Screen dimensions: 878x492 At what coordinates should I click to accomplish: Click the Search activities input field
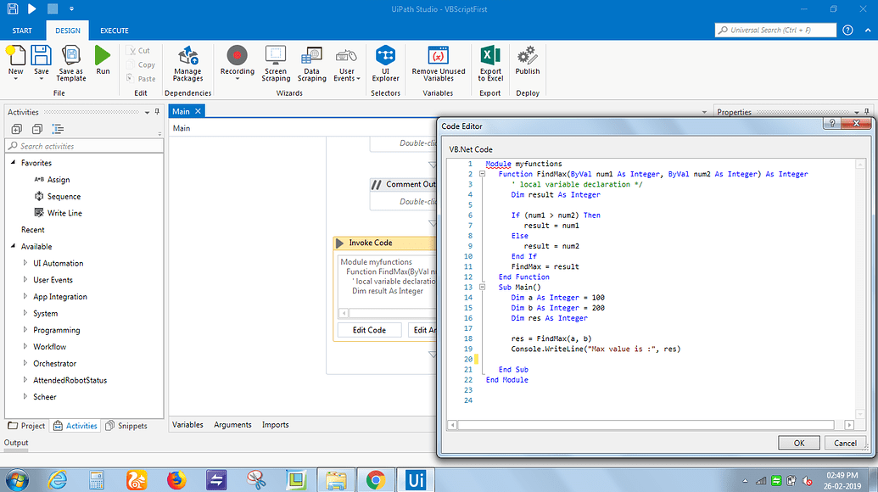[x=85, y=146]
